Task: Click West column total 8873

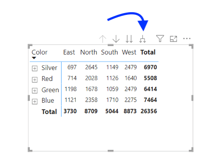Action: (130, 111)
